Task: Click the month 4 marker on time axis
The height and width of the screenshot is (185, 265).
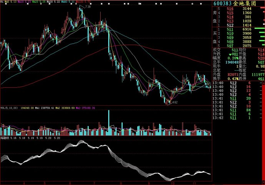Action: click(x=24, y=183)
